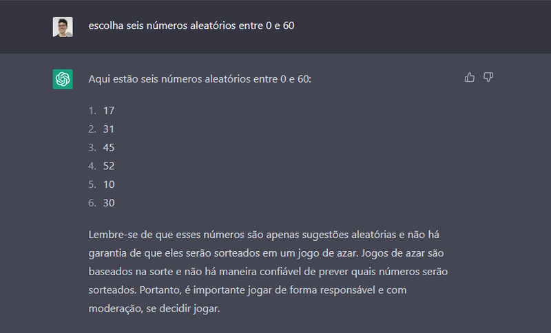Image resolution: width=551 pixels, height=333 pixels.
Task: Select list item number 17
Action: (x=109, y=111)
